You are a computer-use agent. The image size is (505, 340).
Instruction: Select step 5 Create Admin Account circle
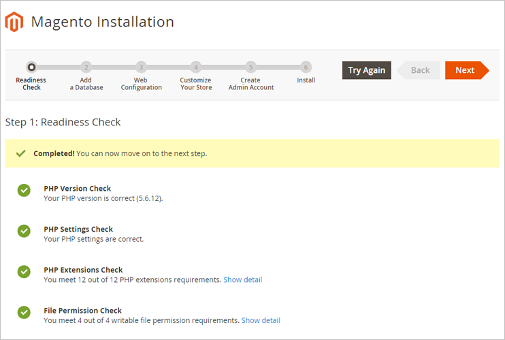click(x=251, y=67)
